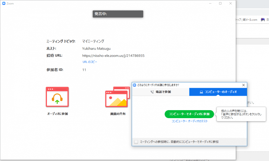This screenshot has width=269, height=161.
Task: Click the audio tooltip about 音声に参加する
Action: pyautogui.click(x=241, y=114)
